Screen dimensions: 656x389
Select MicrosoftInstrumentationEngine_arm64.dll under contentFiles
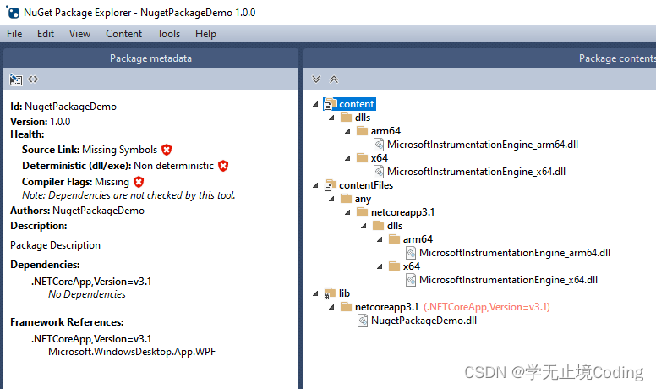[x=515, y=253]
